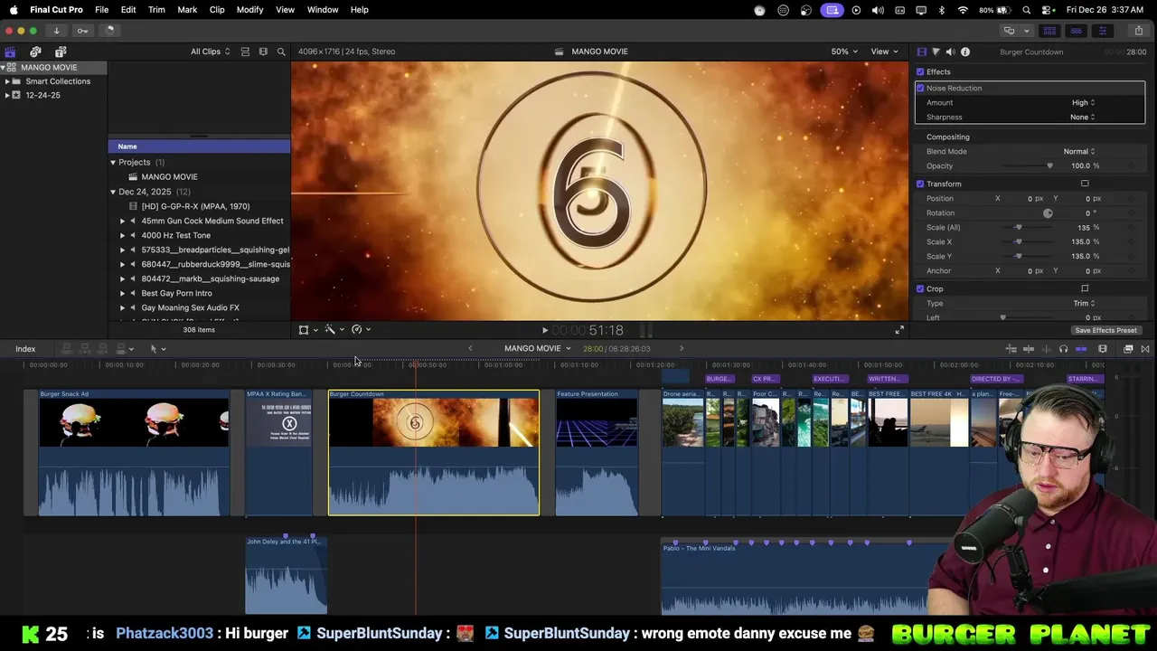Open Titles and Generators sidebar
This screenshot has height=651, width=1157.
coord(61,52)
